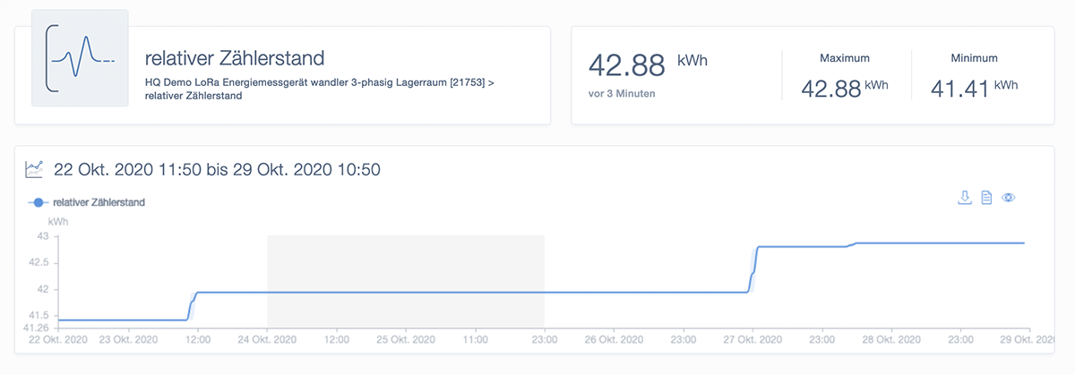Click the 27 Okt. 2020 axis label

(x=752, y=340)
